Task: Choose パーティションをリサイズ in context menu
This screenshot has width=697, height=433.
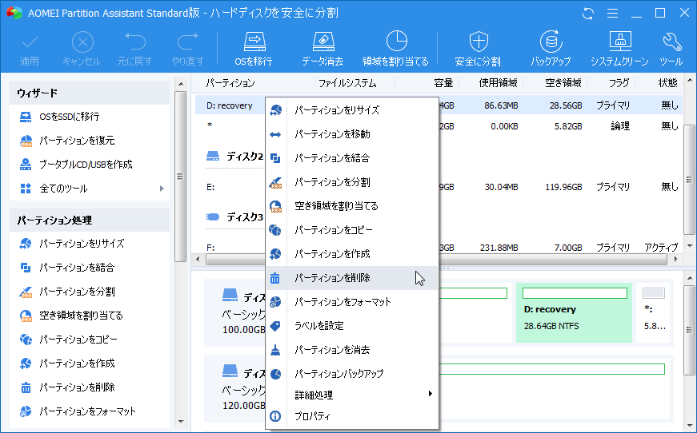Action: point(352,110)
